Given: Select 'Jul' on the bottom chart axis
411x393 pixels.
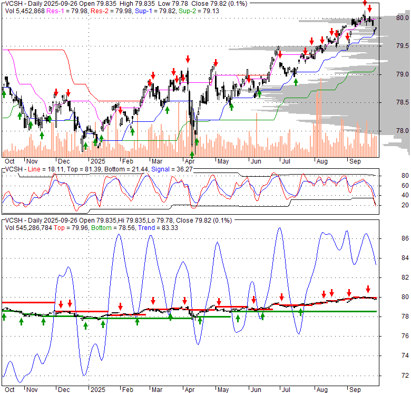Looking at the screenshot, I should pyautogui.click(x=286, y=390).
